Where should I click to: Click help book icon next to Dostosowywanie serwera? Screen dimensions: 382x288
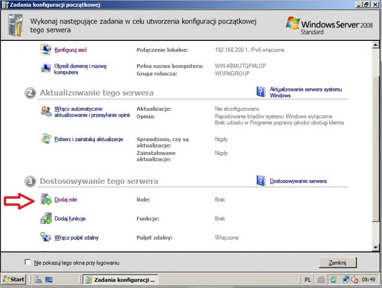(261, 180)
